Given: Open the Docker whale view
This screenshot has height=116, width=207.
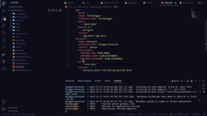Looking at the screenshot, I should coord(4,54).
